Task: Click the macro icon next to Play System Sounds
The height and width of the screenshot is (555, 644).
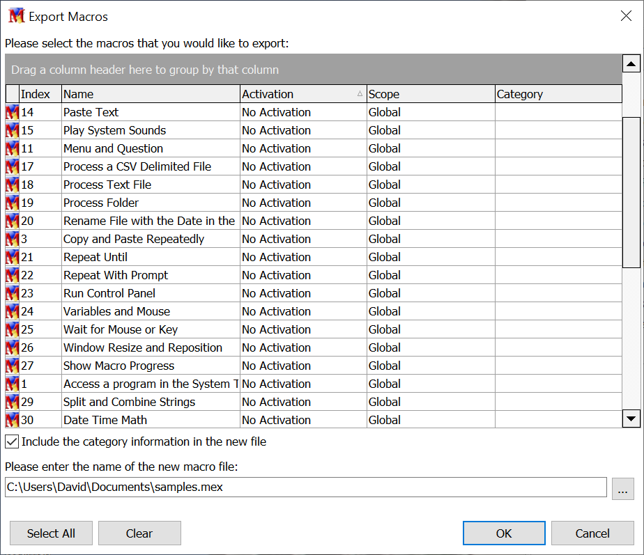Action: [x=13, y=130]
